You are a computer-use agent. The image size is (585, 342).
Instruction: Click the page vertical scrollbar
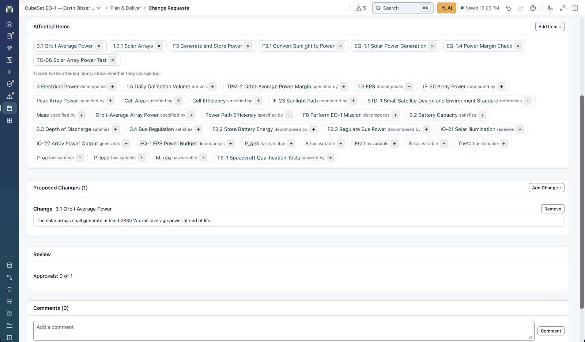582,202
